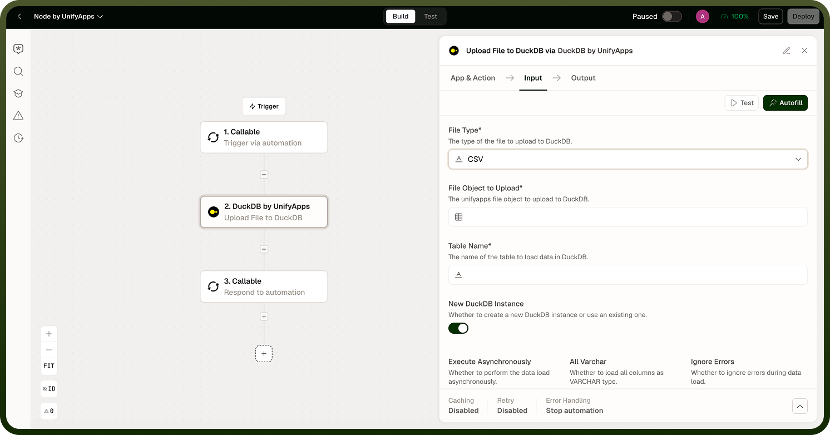This screenshot has height=435, width=830.
Task: Go to the App & Action tab
Action: click(473, 78)
